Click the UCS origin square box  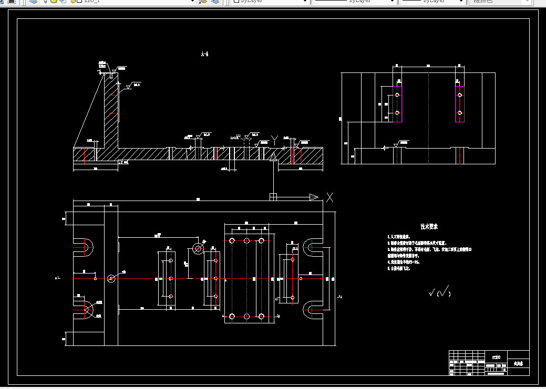[x=273, y=197]
